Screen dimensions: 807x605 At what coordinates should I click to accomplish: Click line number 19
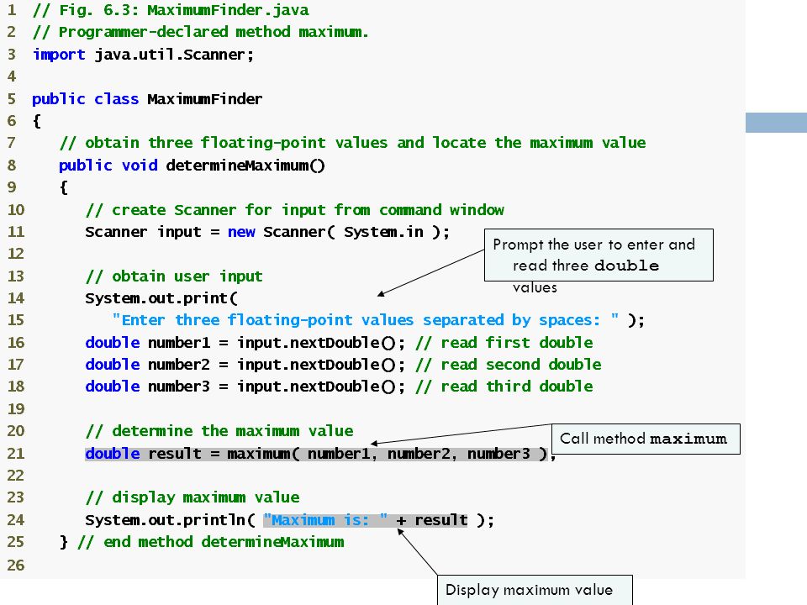[x=16, y=409]
